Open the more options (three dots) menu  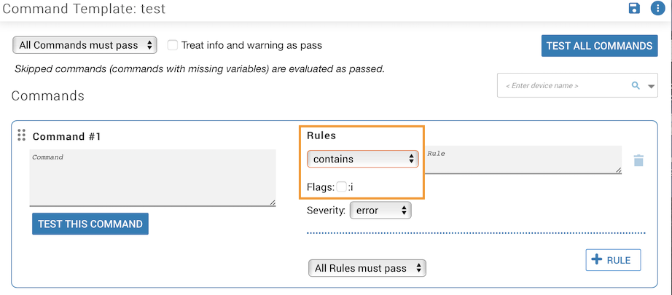pos(657,9)
